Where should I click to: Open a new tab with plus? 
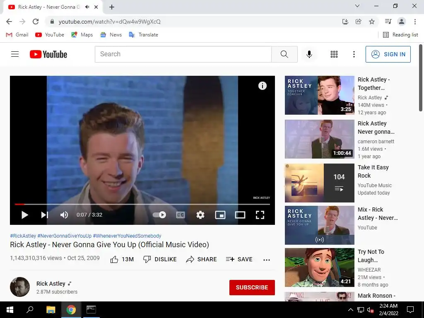[112, 7]
